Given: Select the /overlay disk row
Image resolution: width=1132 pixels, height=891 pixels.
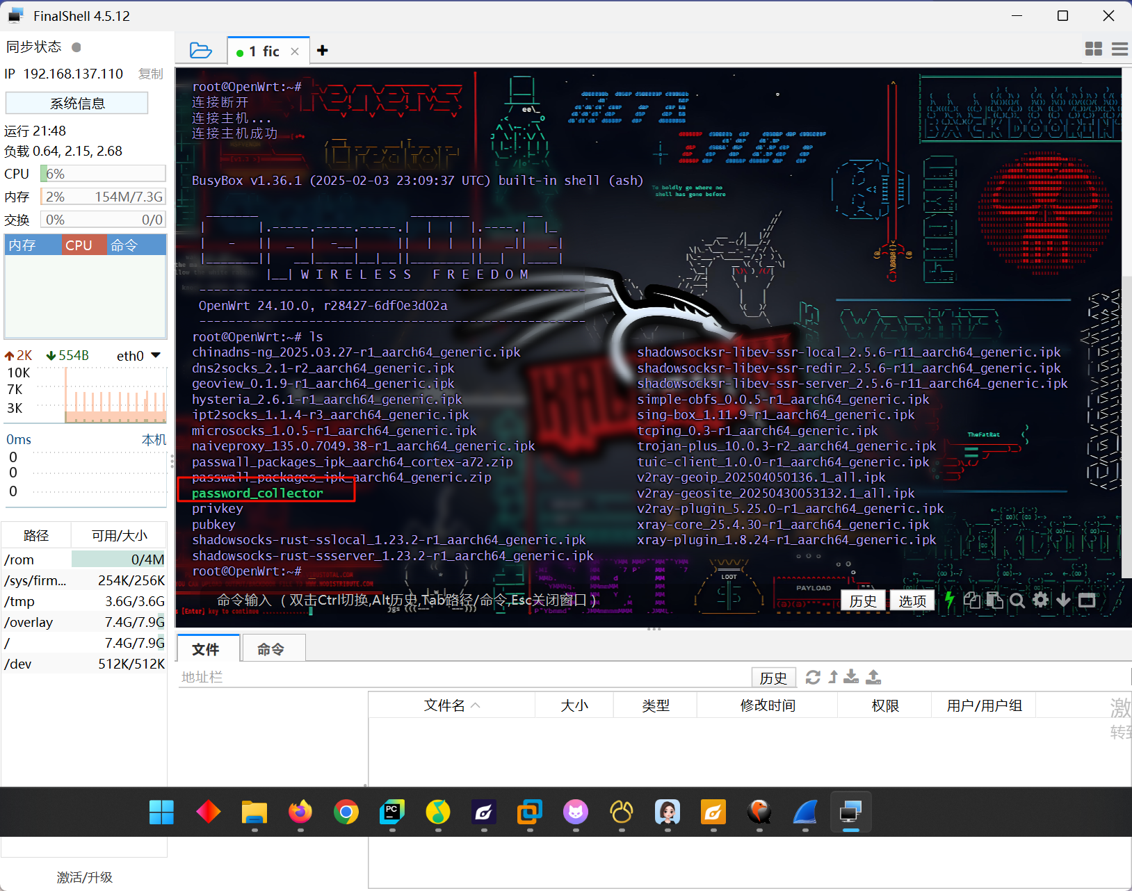Looking at the screenshot, I should pyautogui.click(x=84, y=622).
